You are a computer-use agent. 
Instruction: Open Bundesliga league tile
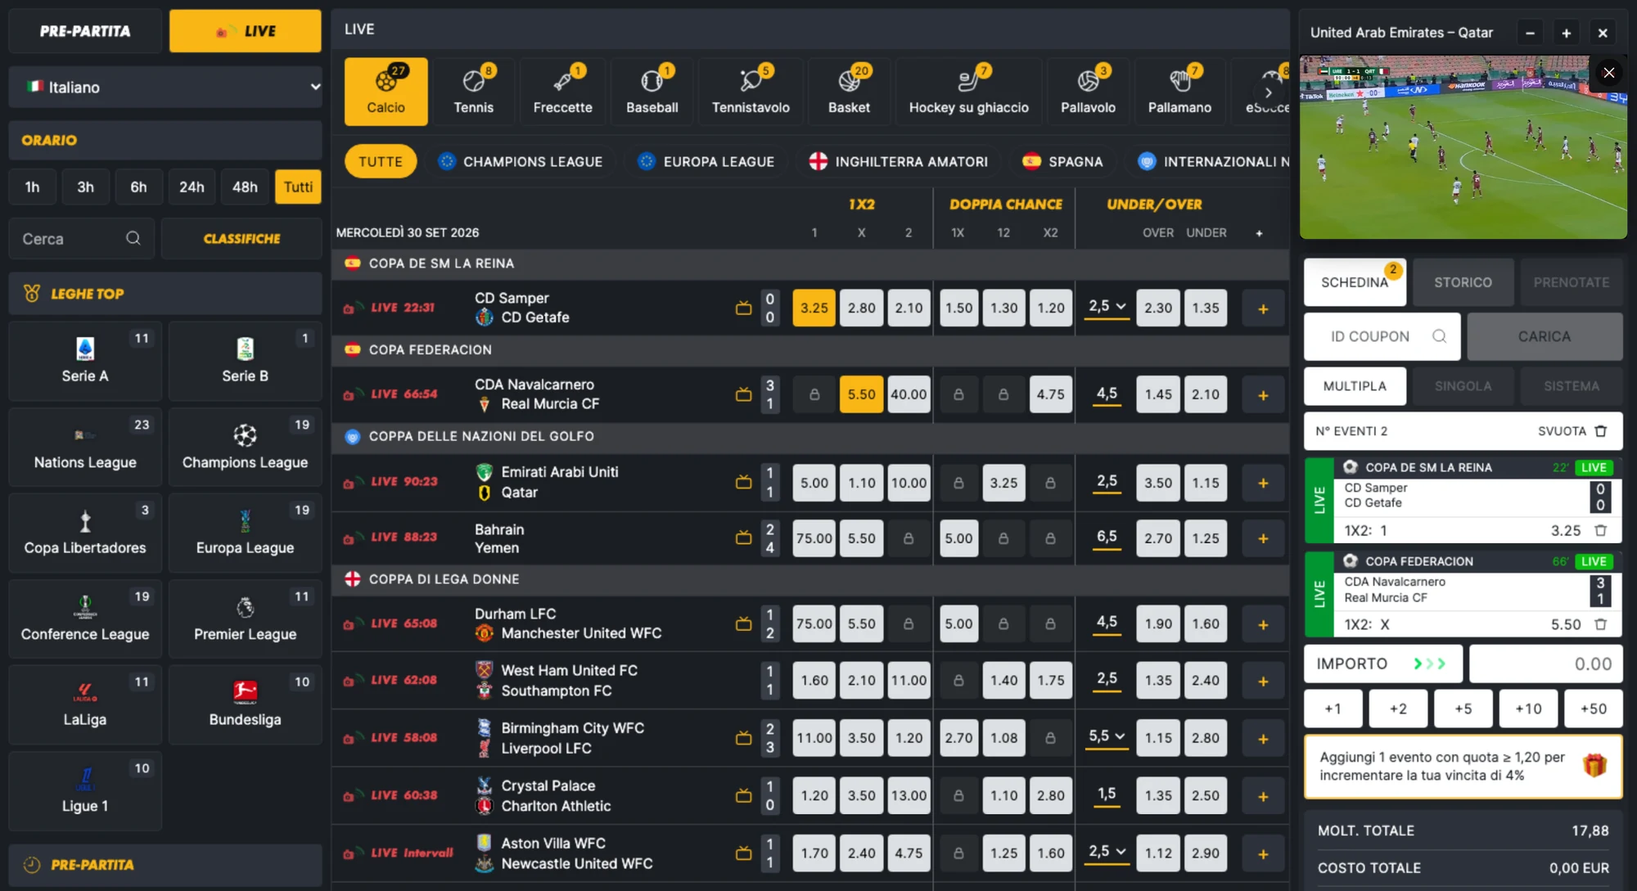(x=245, y=704)
